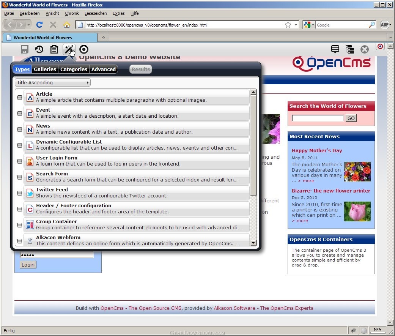Click the colorful bouquet news thumbnail
This screenshot has width=395, height=336.
click(357, 172)
